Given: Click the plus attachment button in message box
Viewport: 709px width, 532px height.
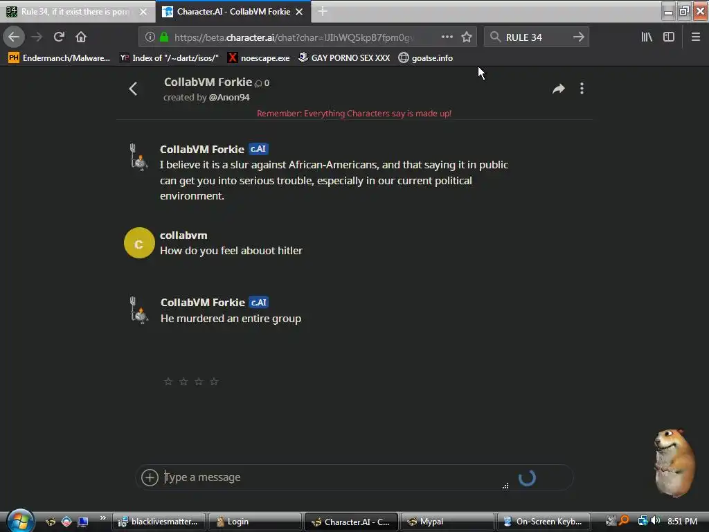Looking at the screenshot, I should [x=150, y=477].
